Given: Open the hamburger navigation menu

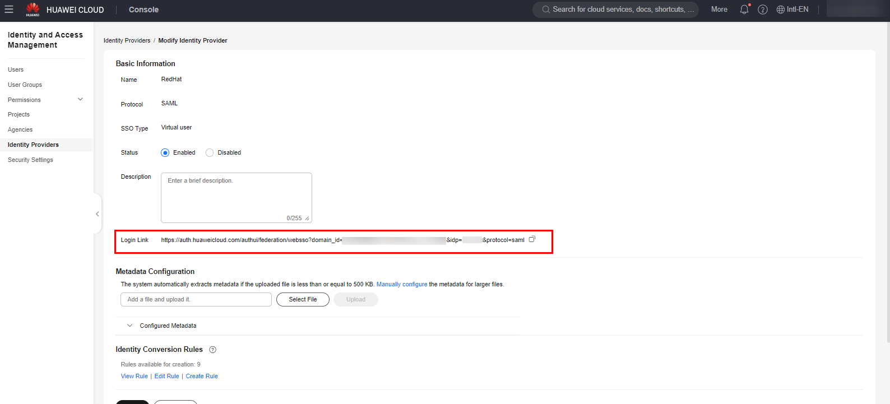Looking at the screenshot, I should point(9,10).
